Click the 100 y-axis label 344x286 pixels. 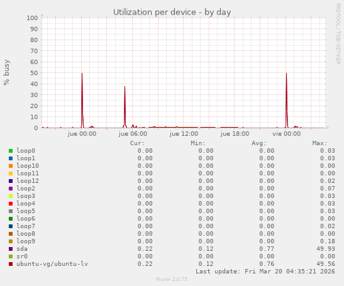[x=32, y=18]
